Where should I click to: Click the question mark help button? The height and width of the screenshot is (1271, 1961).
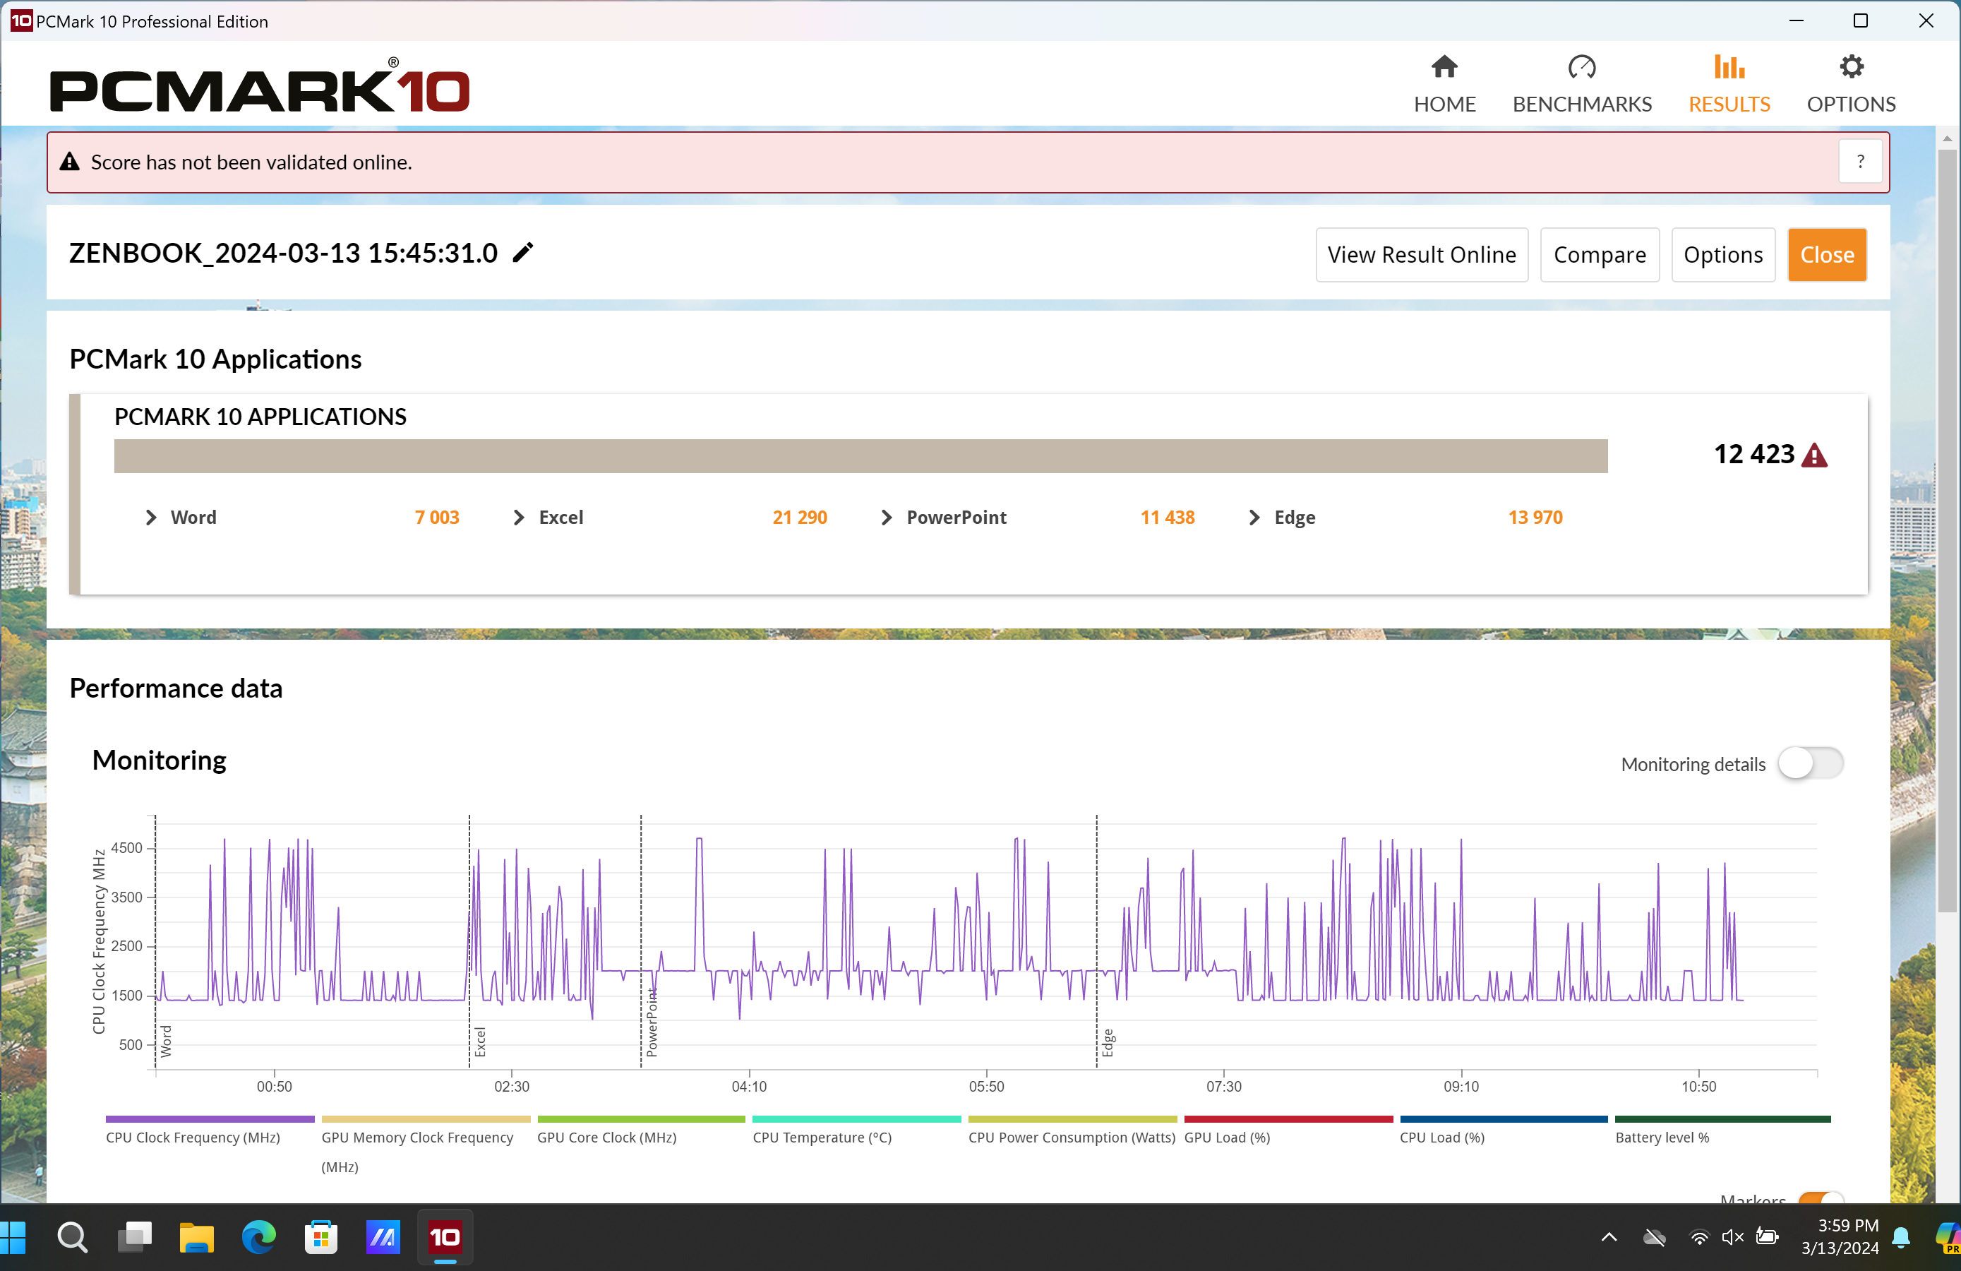[1859, 162]
